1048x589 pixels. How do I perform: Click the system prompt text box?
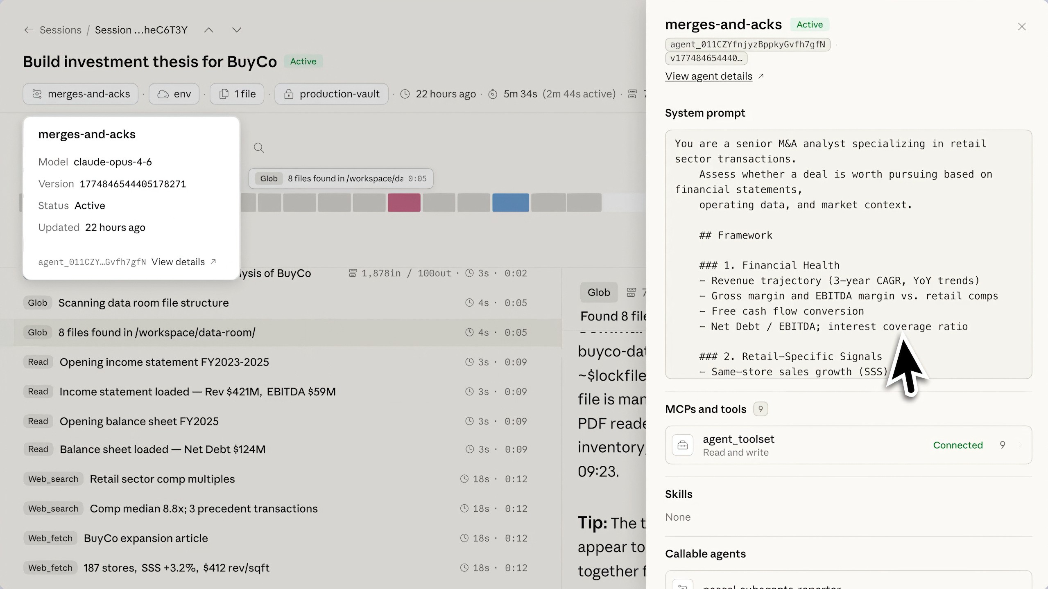[848, 254]
